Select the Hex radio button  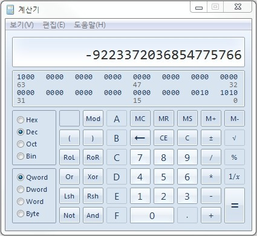[27, 120]
